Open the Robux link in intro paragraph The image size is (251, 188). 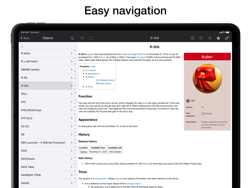(102, 57)
